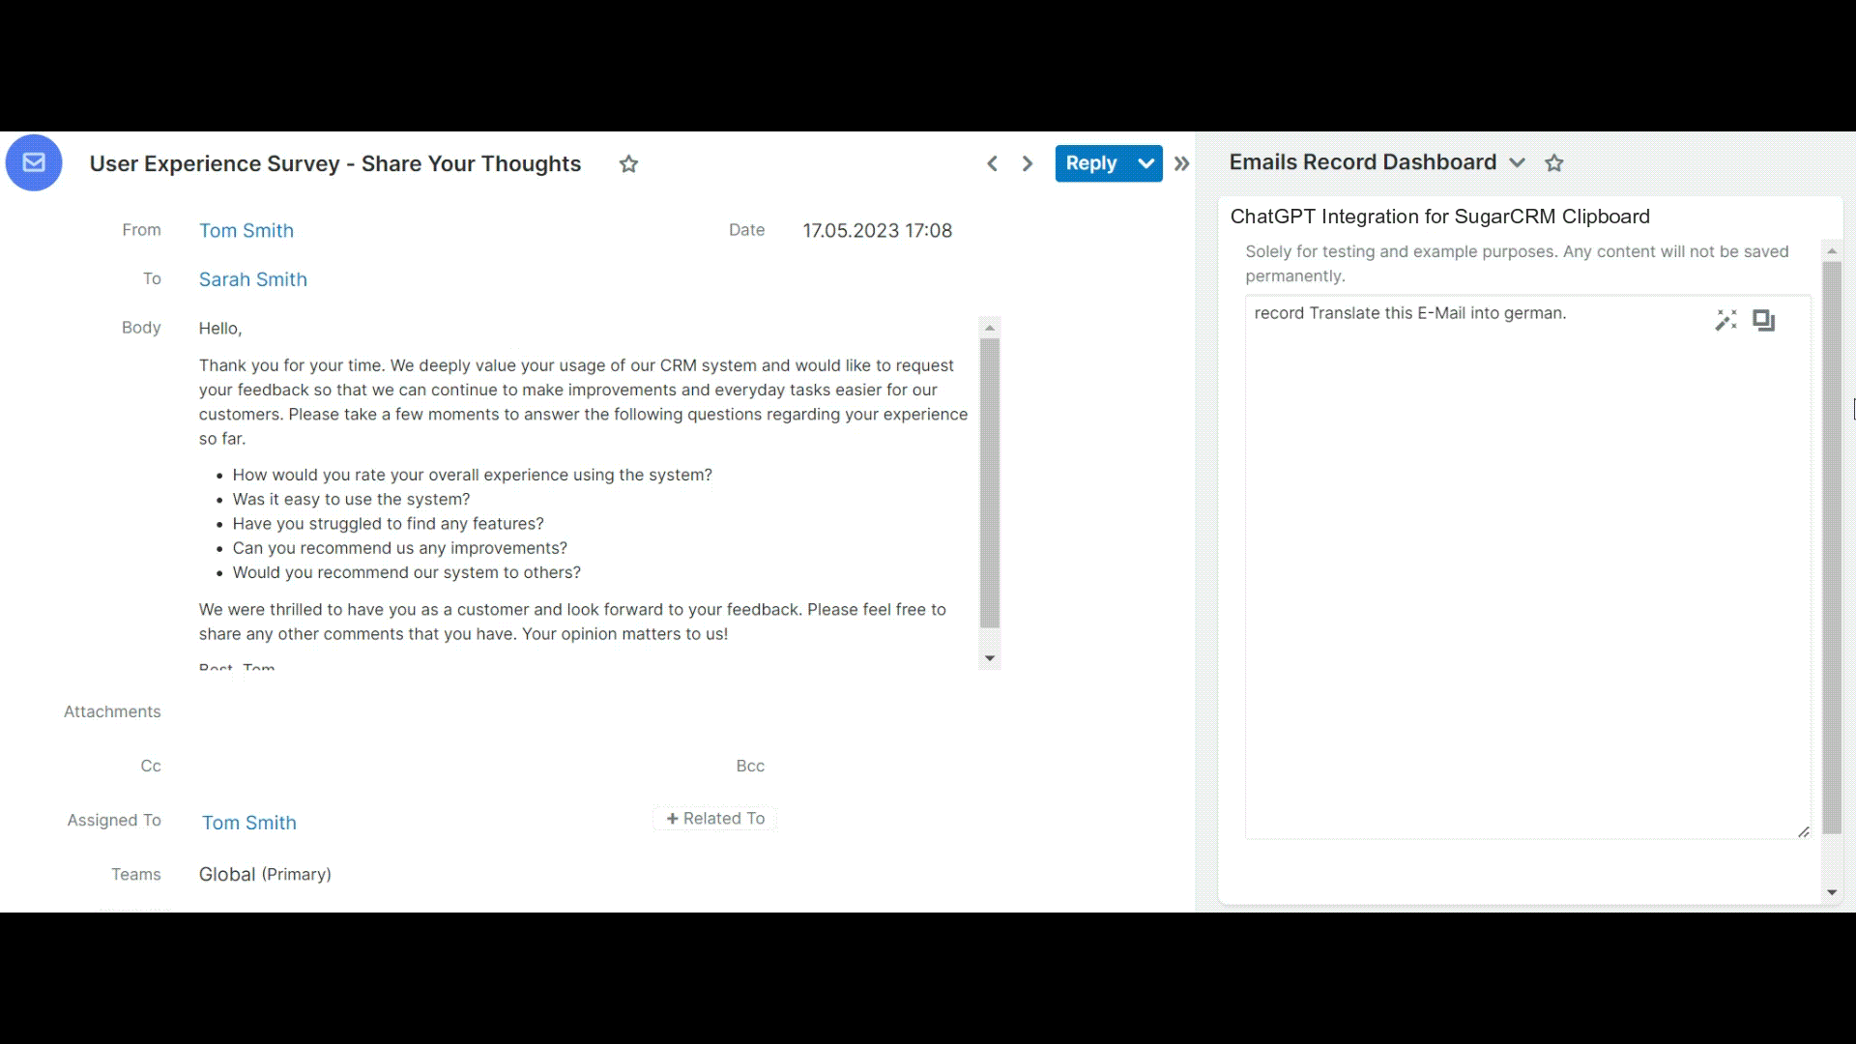
Task: Click the expand panels icon (>>)
Action: (1180, 163)
